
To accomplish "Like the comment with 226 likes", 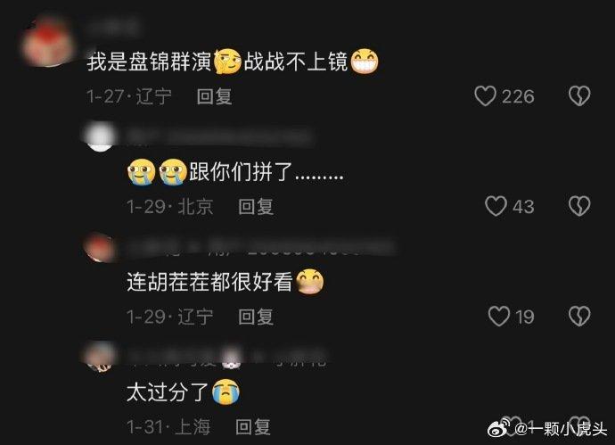I will [486, 96].
